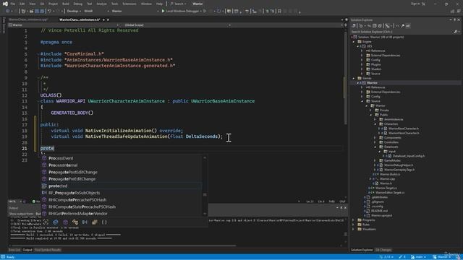
Task: Collapse the Engine folder in Solution Explorer
Action: pyautogui.click(x=354, y=42)
